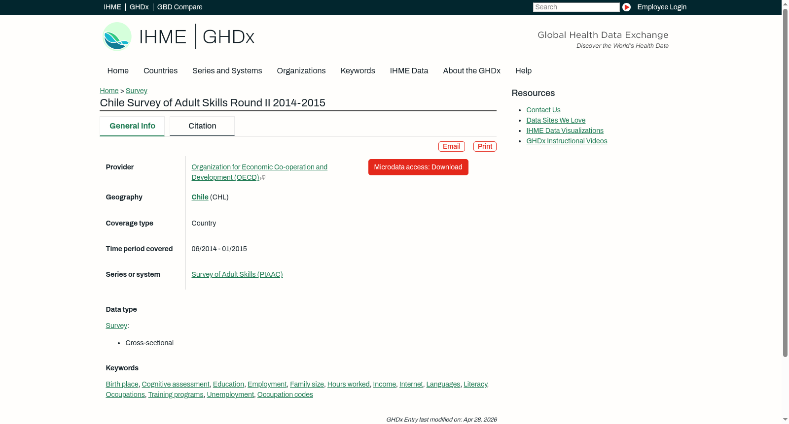Open the Home menu item
The height and width of the screenshot is (424, 789).
118,71
